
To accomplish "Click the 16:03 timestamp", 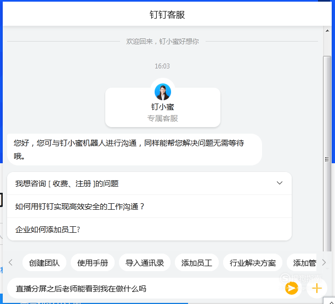I will 162,66.
